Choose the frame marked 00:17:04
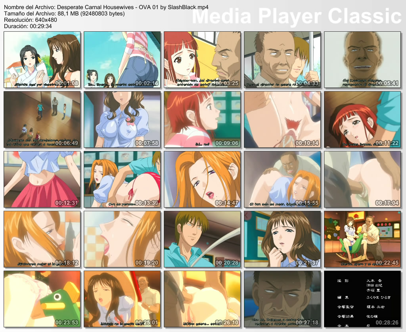This screenshot has height=332, width=406. point(362,179)
